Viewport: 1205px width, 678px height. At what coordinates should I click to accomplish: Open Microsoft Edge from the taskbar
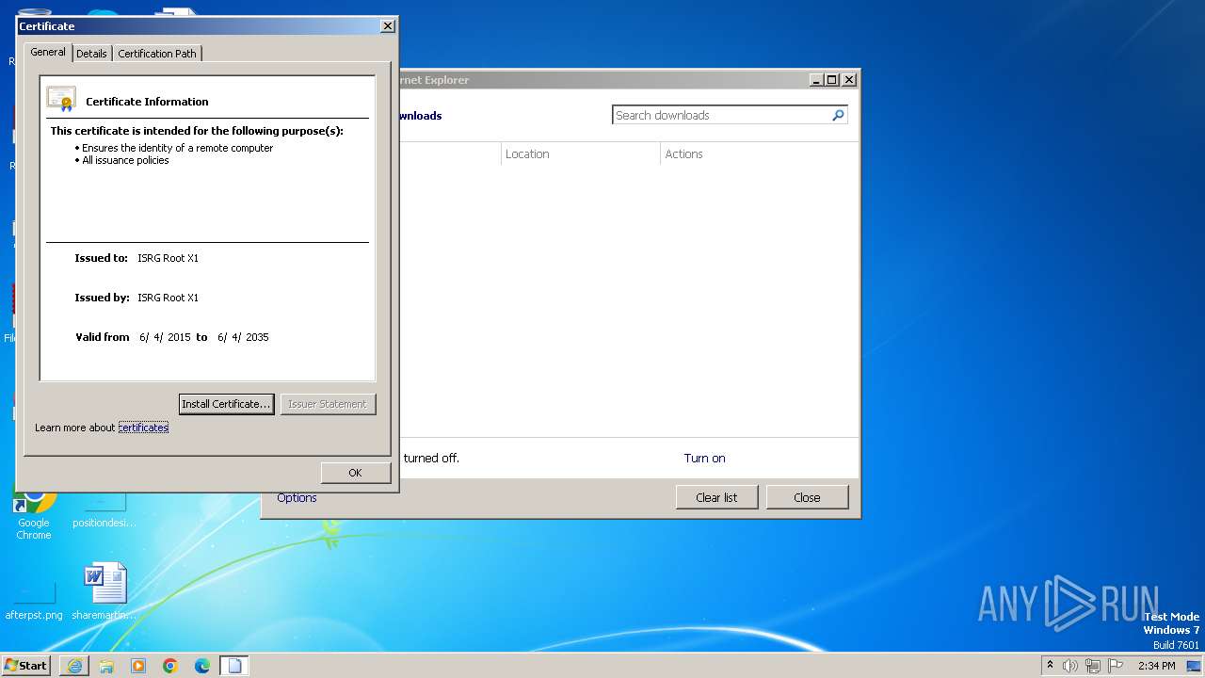coord(202,666)
